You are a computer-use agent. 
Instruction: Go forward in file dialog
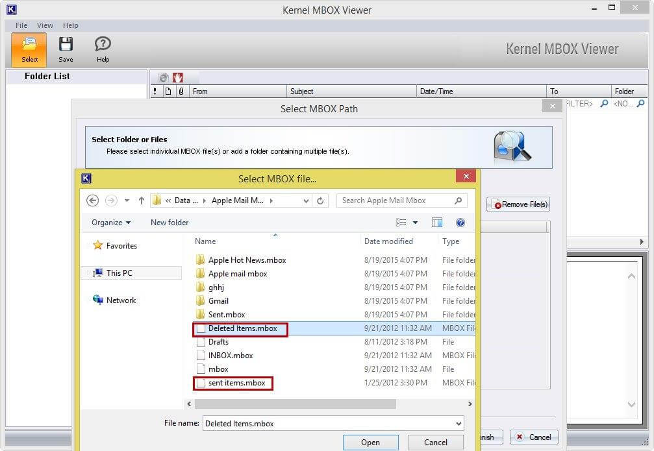(111, 201)
